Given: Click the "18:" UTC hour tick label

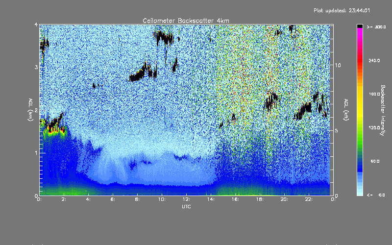Looking at the screenshot, I should (x=260, y=199).
